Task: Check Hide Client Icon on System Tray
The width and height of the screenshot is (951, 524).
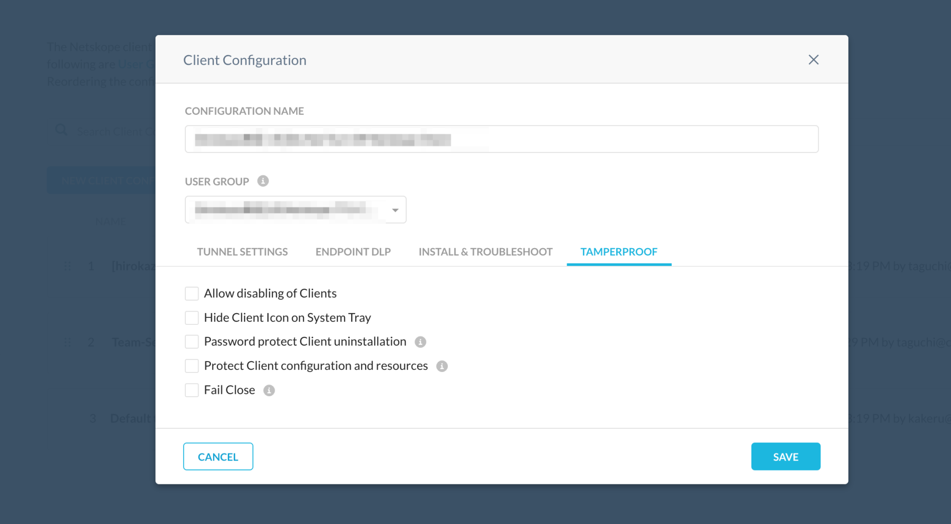Action: [x=192, y=317]
